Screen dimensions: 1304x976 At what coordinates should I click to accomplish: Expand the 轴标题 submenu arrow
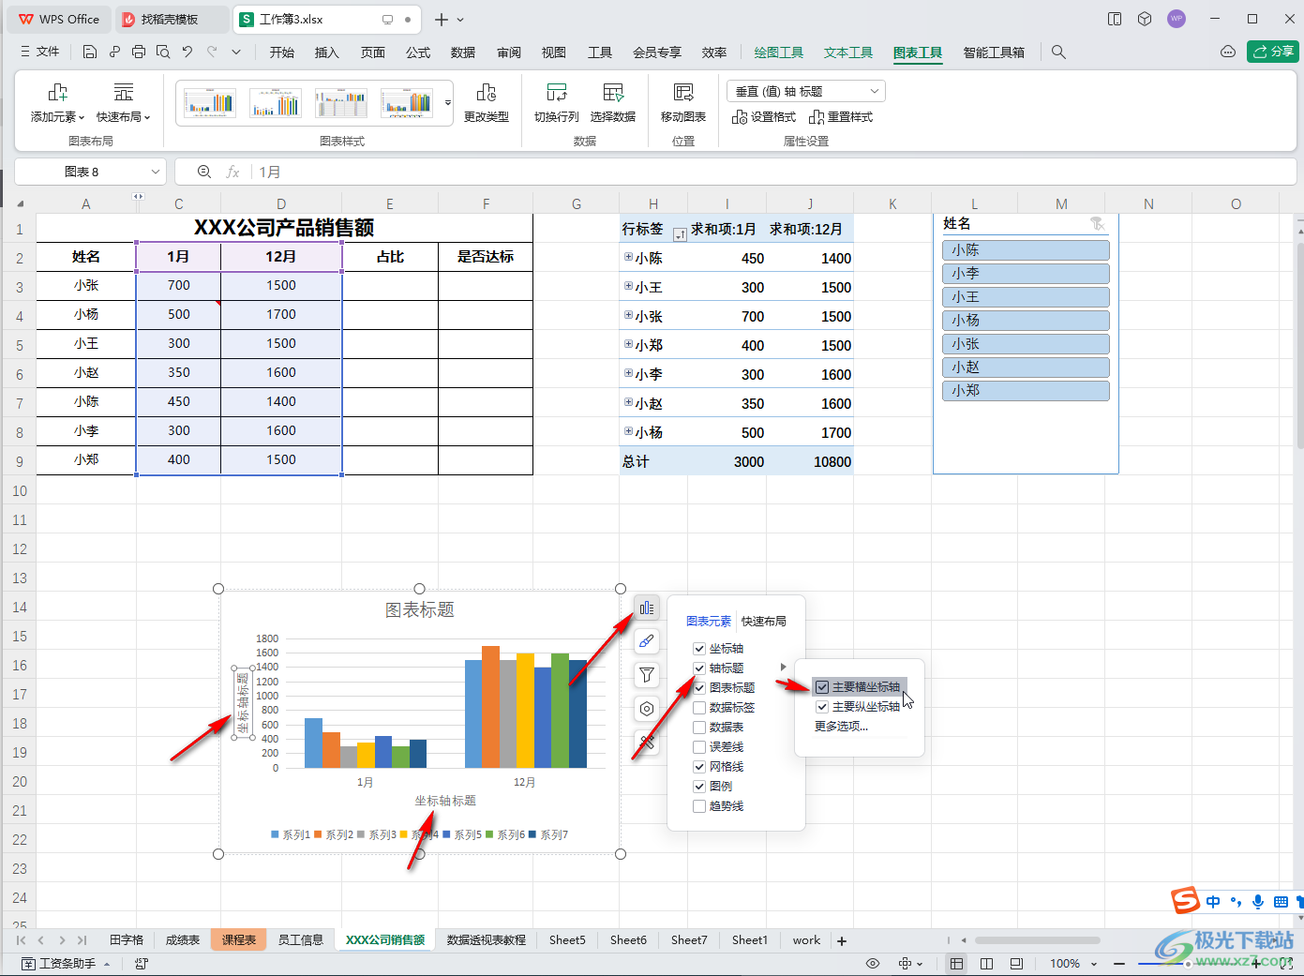click(783, 668)
